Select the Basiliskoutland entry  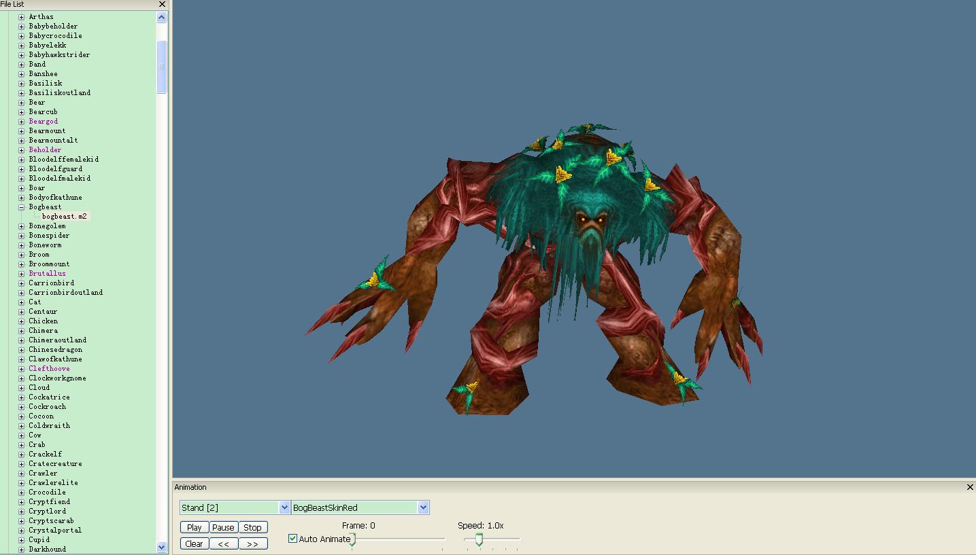pyautogui.click(x=60, y=93)
